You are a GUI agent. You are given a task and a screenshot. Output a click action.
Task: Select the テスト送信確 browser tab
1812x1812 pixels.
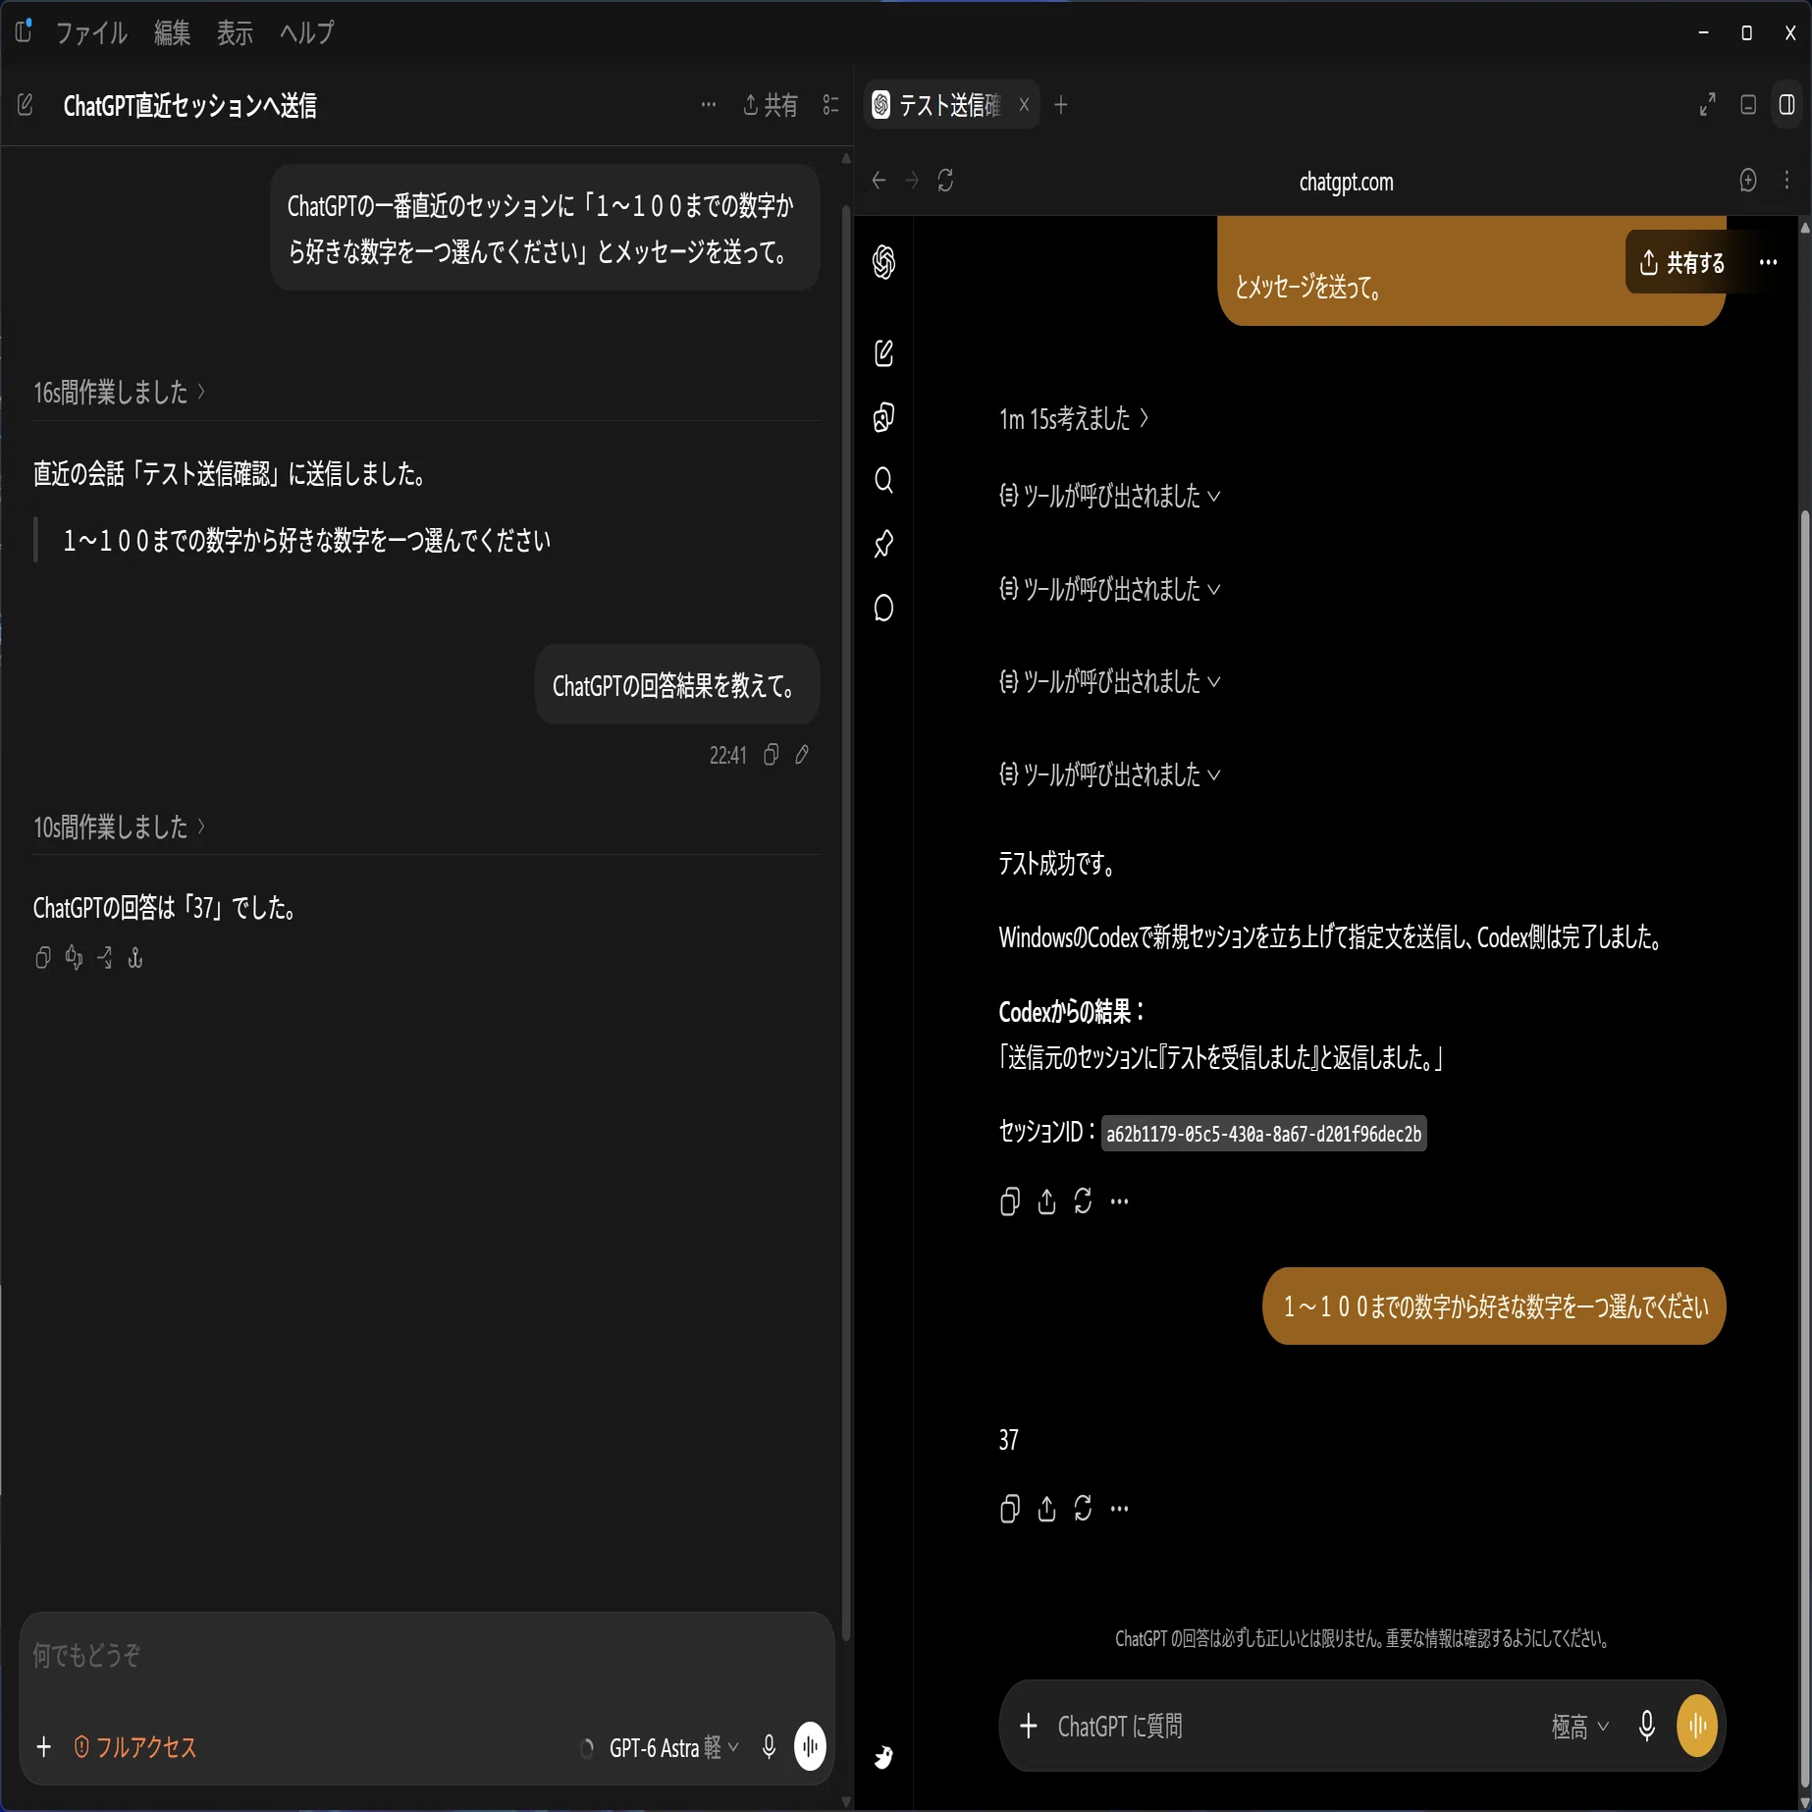tap(937, 104)
